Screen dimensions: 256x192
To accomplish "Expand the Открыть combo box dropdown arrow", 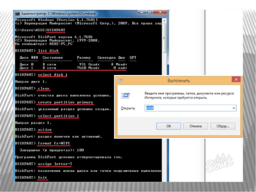I will click(x=234, y=108).
